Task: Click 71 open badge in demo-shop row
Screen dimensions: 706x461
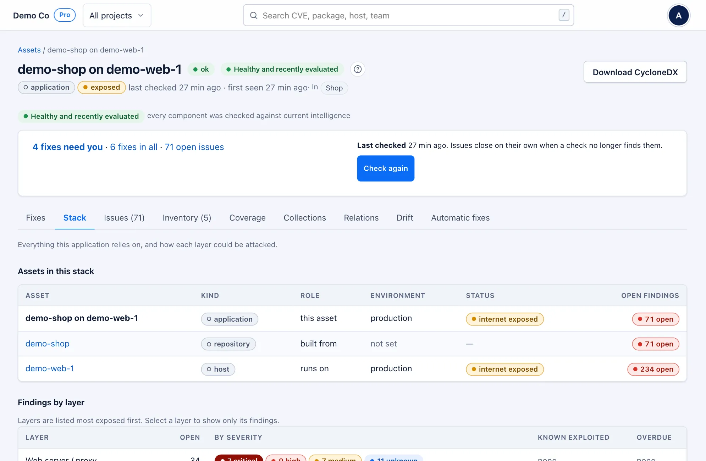Action: (656, 344)
